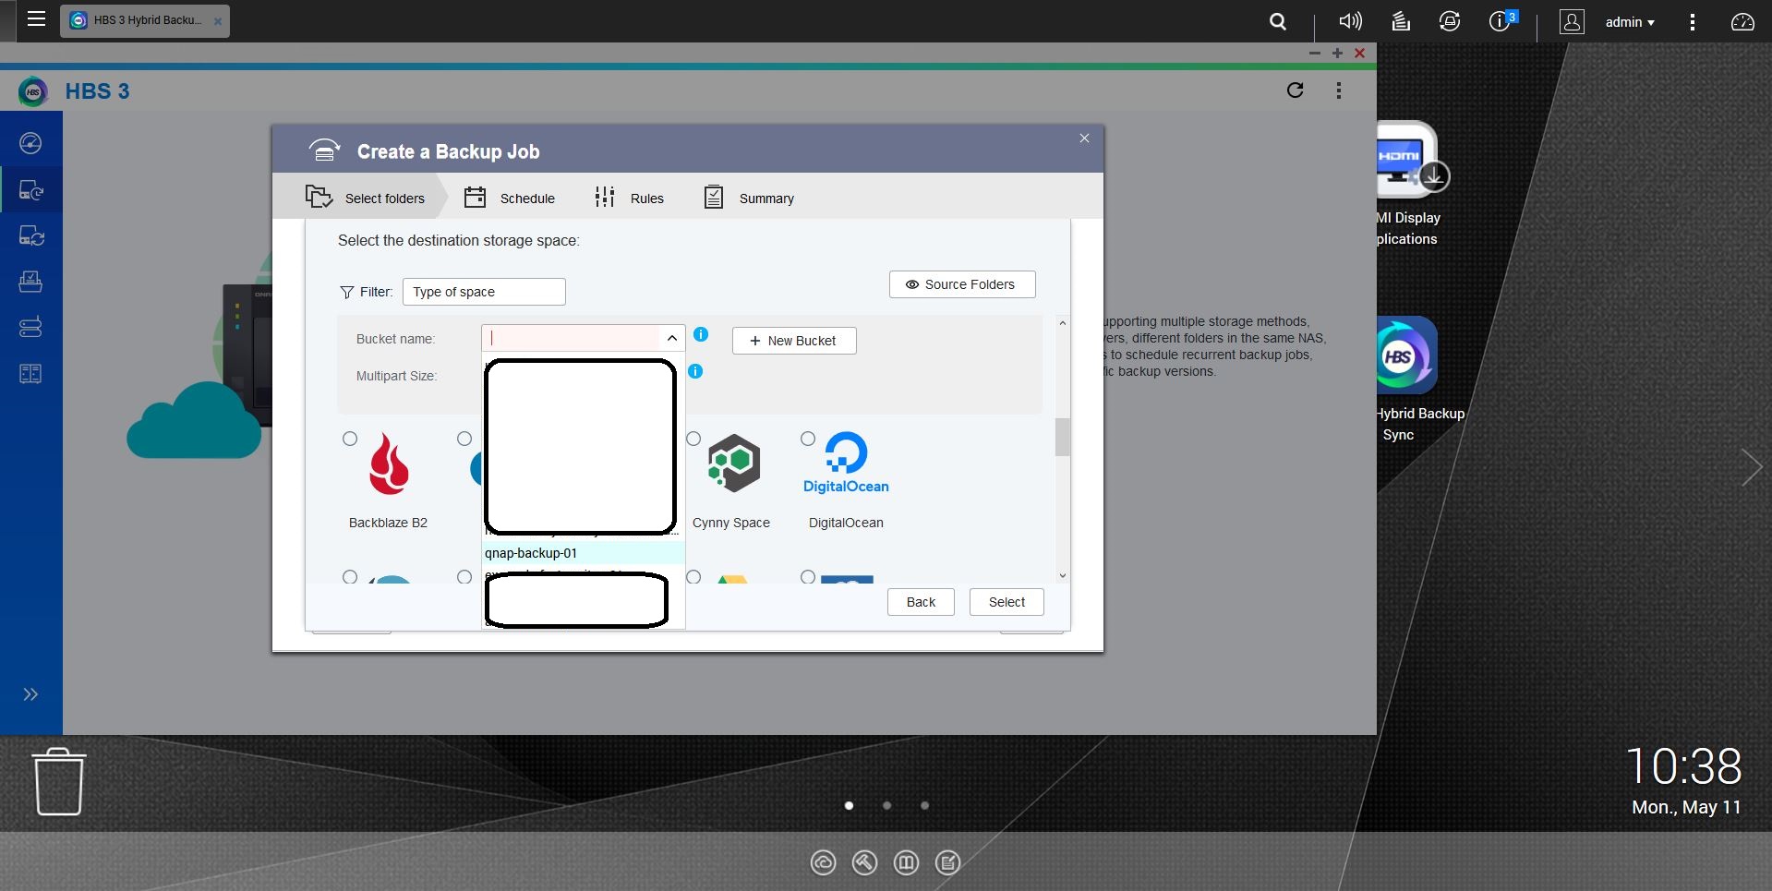Image resolution: width=1772 pixels, height=891 pixels.
Task: Choose qnap-backup-01 from bucket list
Action: pos(531,553)
